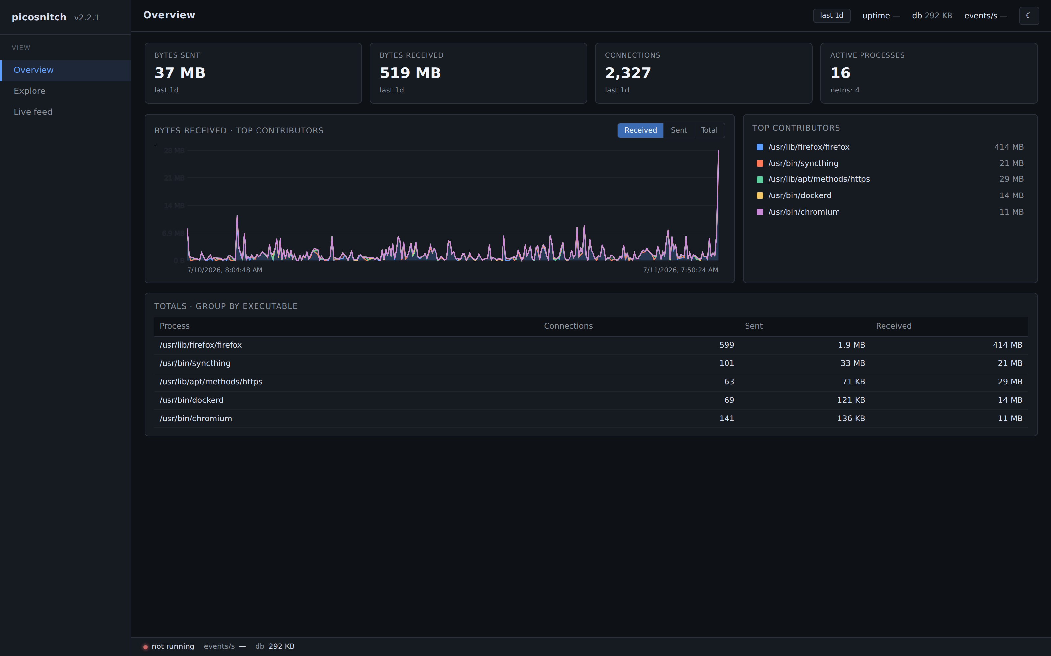
Task: Open the Live feed view
Action: click(66, 112)
